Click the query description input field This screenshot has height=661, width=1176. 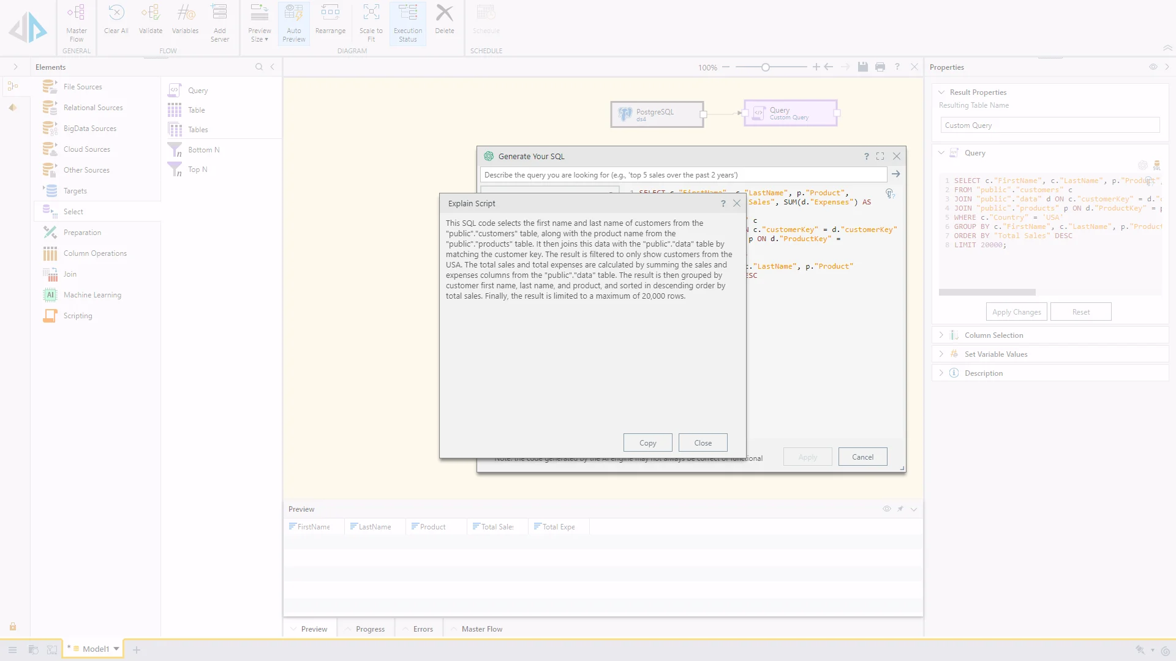tap(683, 175)
